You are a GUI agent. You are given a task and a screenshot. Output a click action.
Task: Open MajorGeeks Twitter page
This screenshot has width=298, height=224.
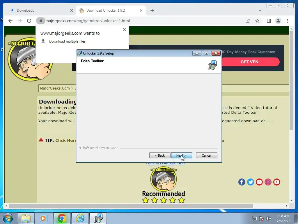251,182
